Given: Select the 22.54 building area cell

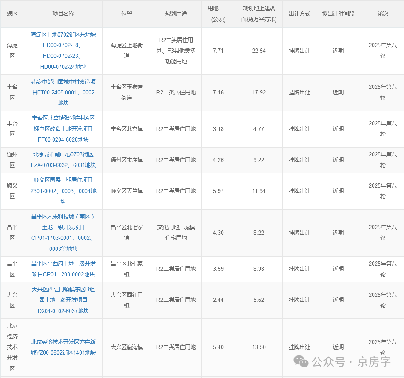Looking at the screenshot, I should (x=259, y=51).
